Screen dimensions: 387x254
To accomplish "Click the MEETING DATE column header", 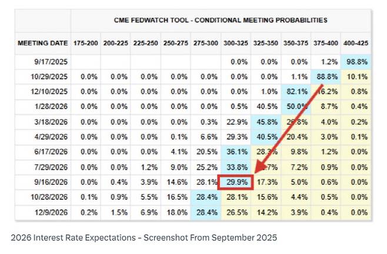I will coord(42,43).
